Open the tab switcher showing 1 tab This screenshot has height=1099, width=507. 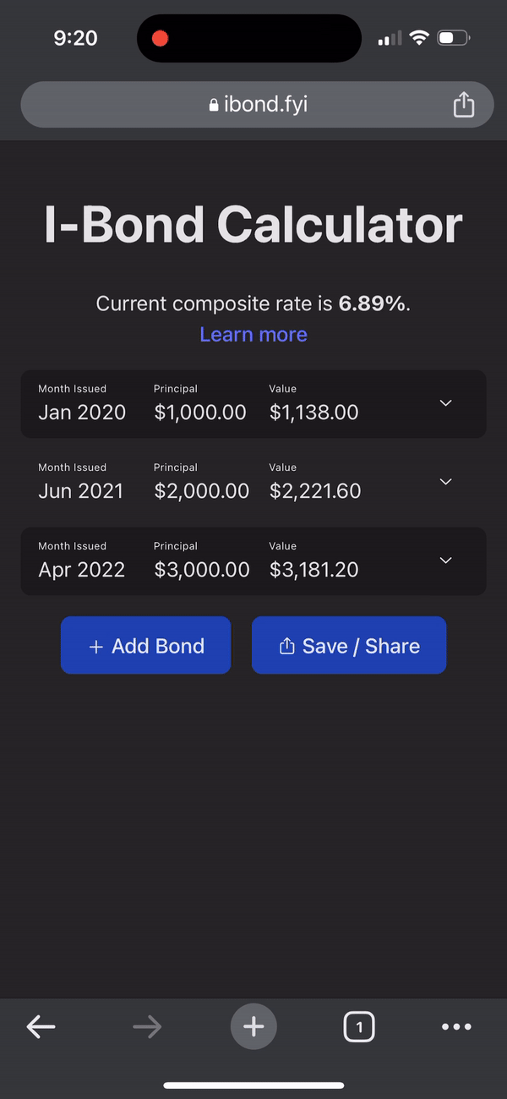click(x=359, y=1026)
